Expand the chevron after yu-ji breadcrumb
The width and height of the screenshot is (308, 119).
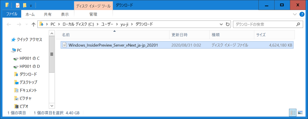coord(132,24)
